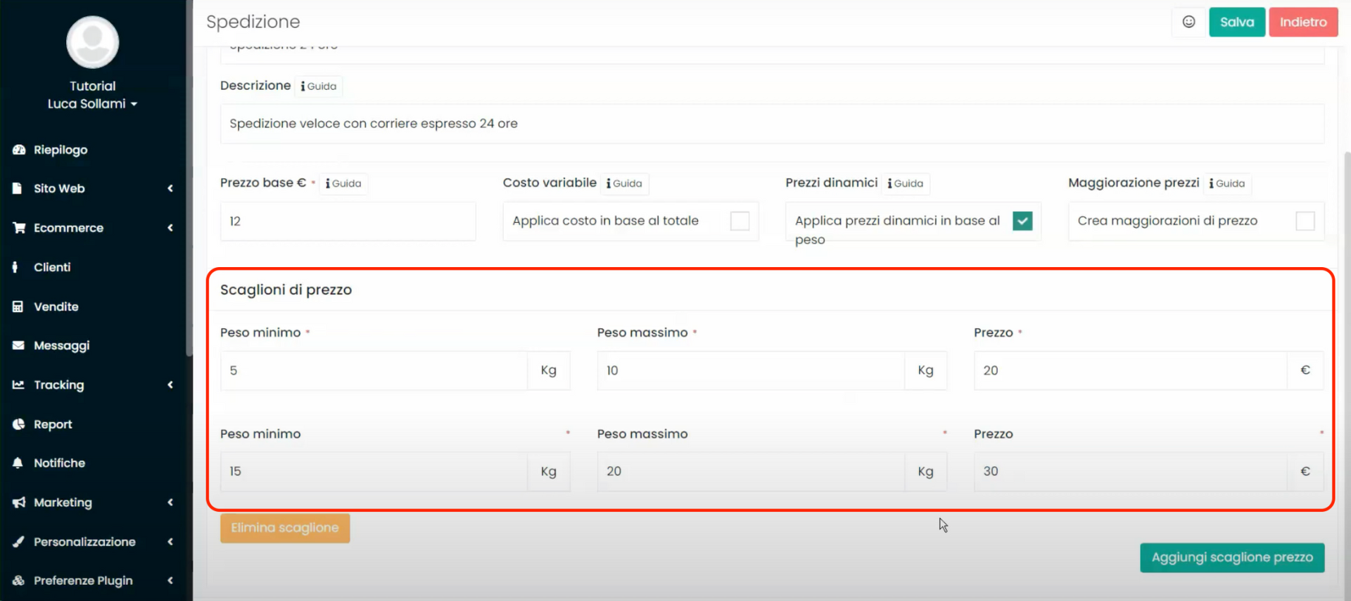Click the Messaggi envelope icon
Screen dimensions: 1351x601
click(18, 345)
